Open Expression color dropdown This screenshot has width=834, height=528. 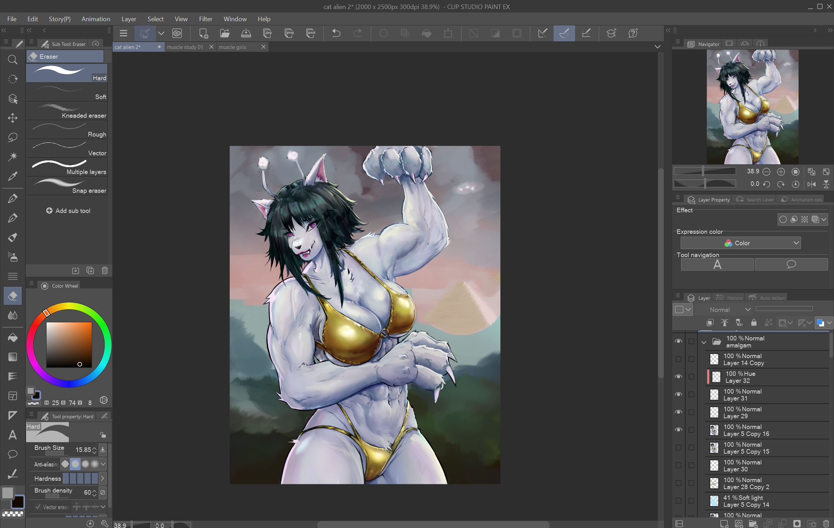coord(741,243)
